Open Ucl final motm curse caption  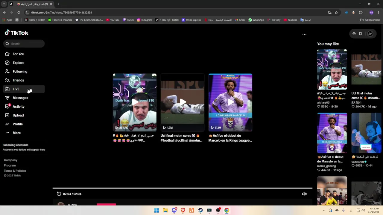tap(182, 138)
